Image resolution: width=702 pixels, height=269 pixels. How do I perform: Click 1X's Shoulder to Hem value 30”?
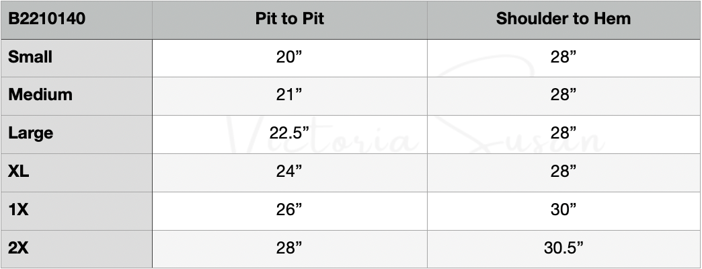[563, 210]
